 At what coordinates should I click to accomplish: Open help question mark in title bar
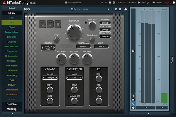pos(174,2)
